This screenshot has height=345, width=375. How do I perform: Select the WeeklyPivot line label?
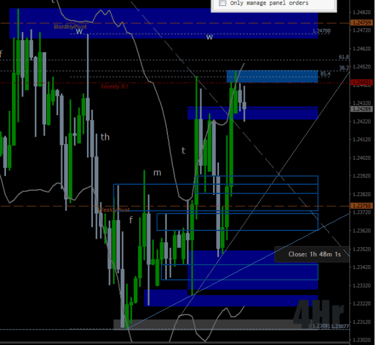pyautogui.click(x=114, y=209)
